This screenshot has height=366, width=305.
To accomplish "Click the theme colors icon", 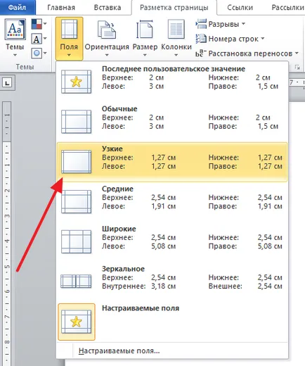I will coord(39,24).
